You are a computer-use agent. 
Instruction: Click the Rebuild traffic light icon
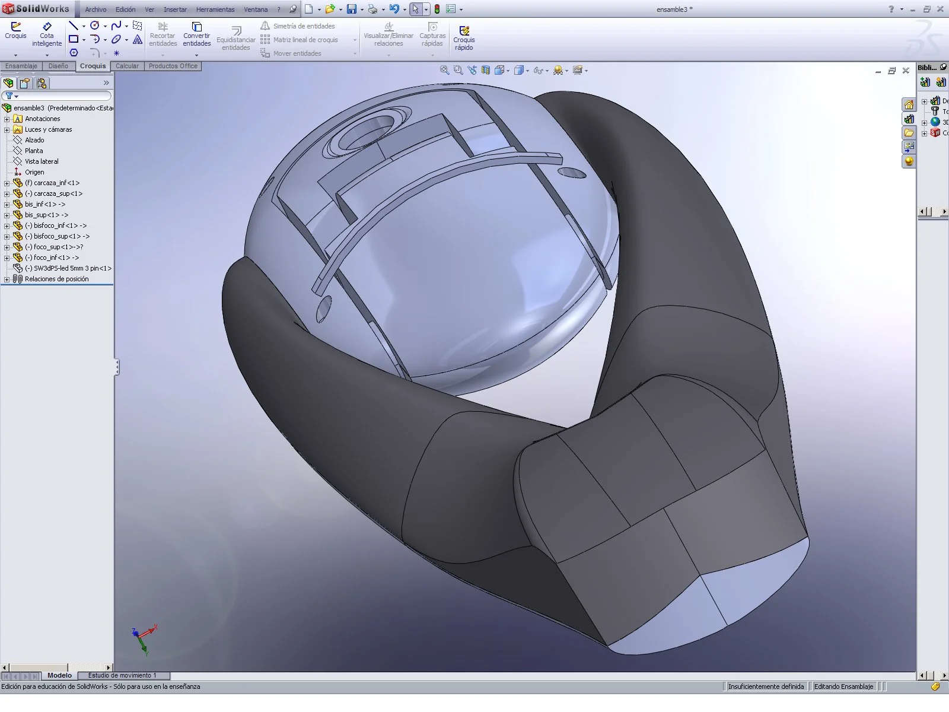pos(437,9)
